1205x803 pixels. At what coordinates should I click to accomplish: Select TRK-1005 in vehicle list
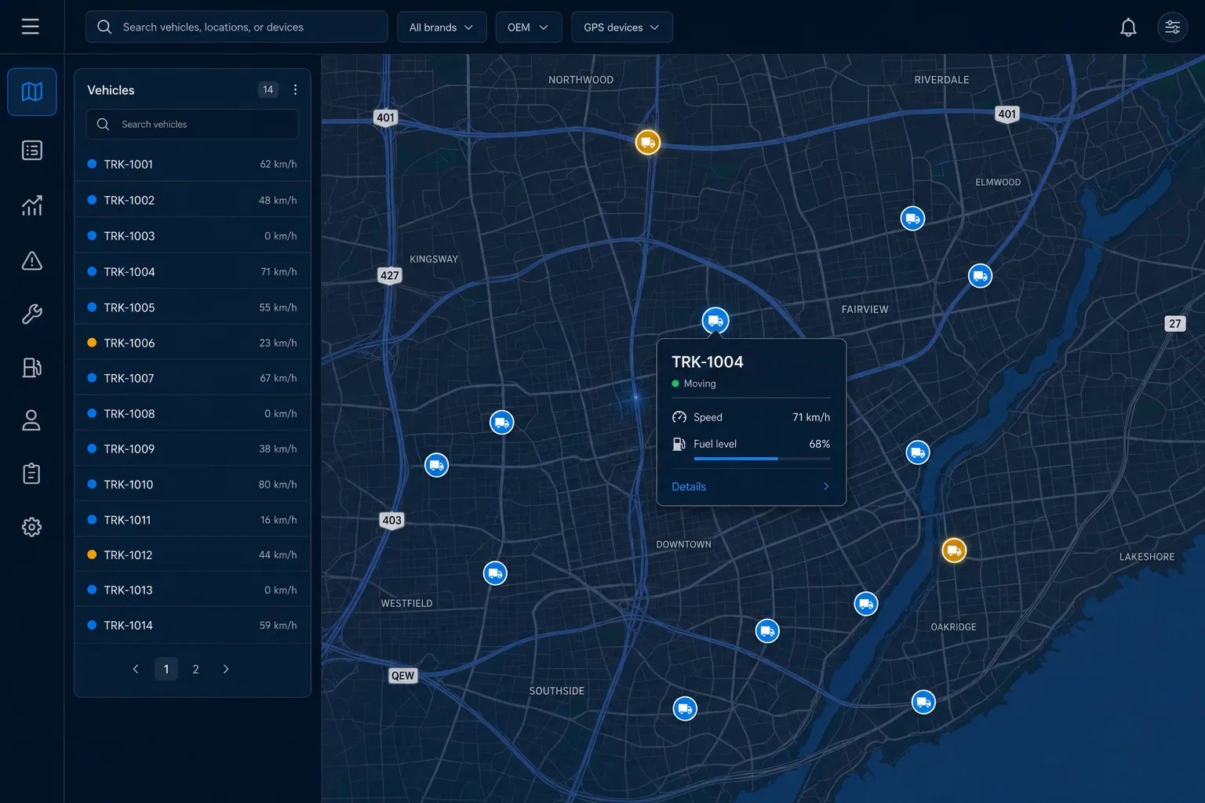click(x=192, y=307)
